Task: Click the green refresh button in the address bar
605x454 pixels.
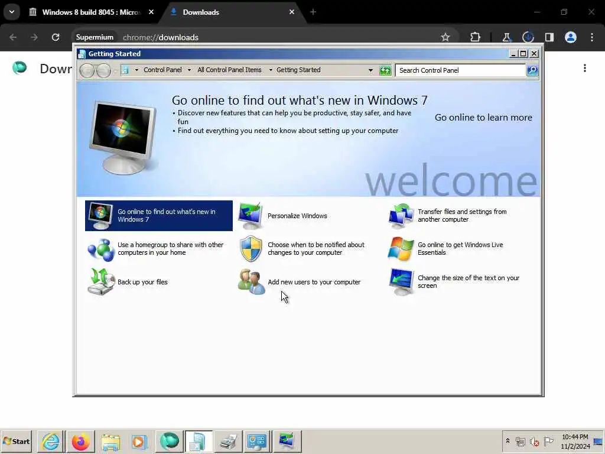Action: 385,70
